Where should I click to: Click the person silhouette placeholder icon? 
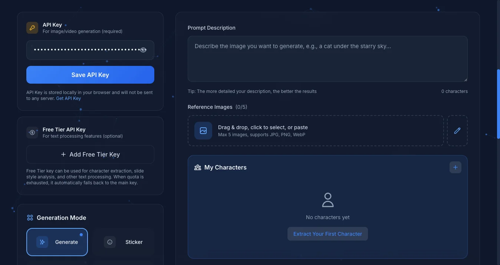point(328,199)
